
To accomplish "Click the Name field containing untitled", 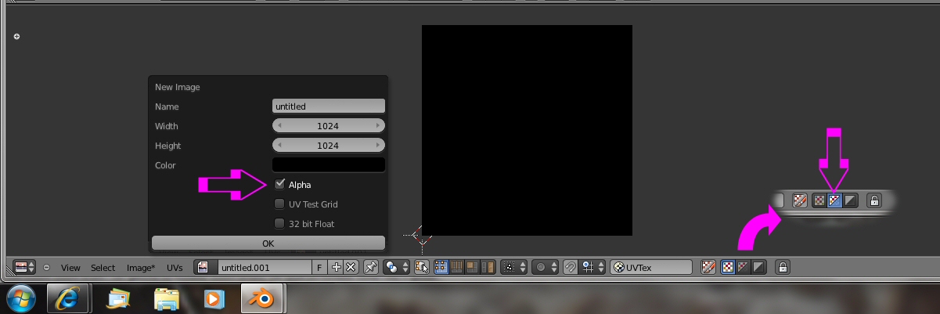I will point(329,106).
